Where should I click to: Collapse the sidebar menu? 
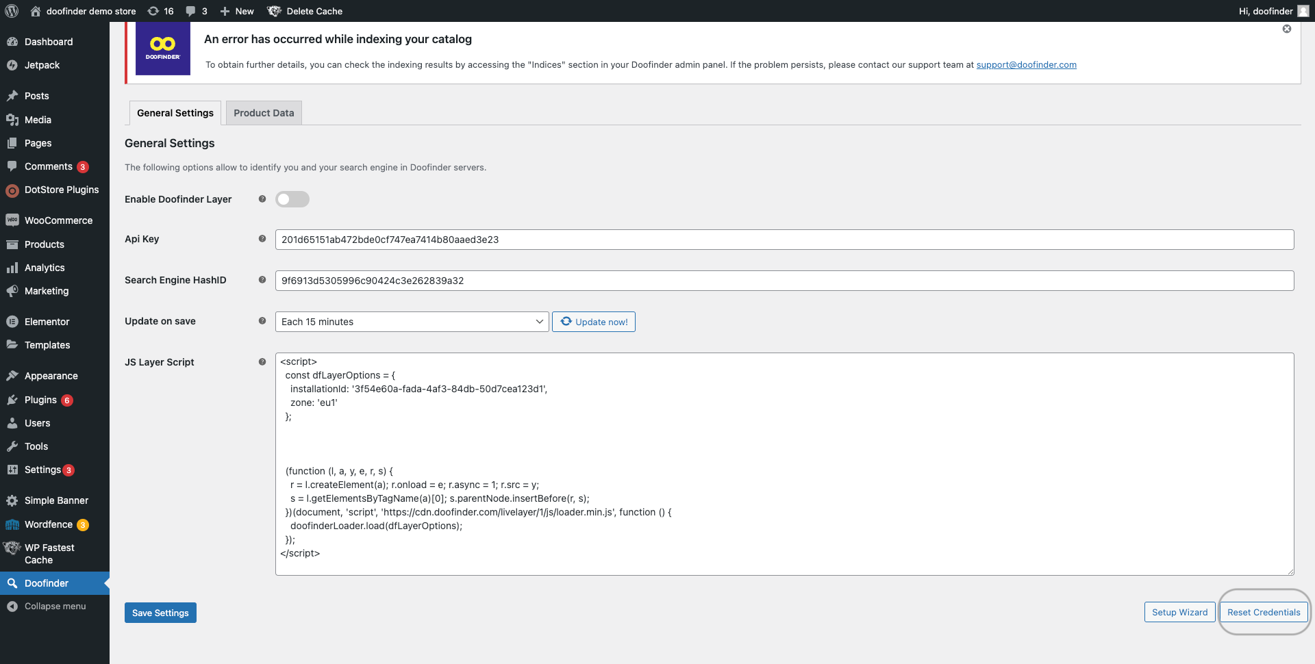pos(55,606)
